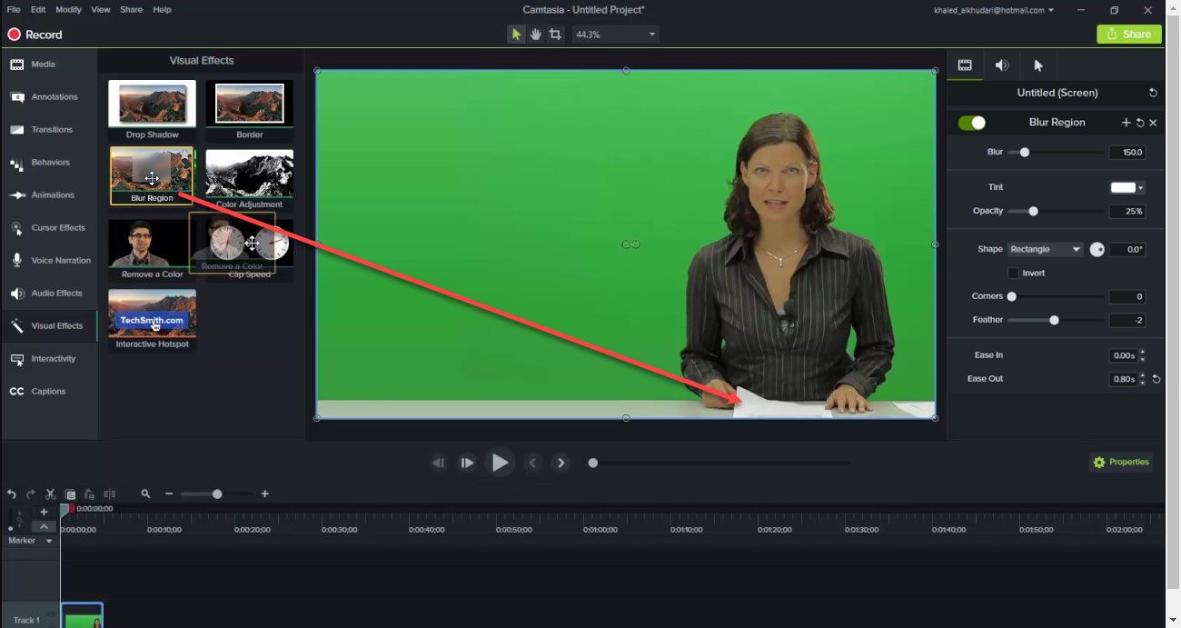This screenshot has height=628, width=1181.
Task: Open the Modify menu
Action: click(68, 9)
